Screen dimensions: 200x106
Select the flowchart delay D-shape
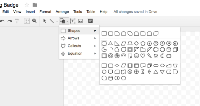click(x=175, y=72)
